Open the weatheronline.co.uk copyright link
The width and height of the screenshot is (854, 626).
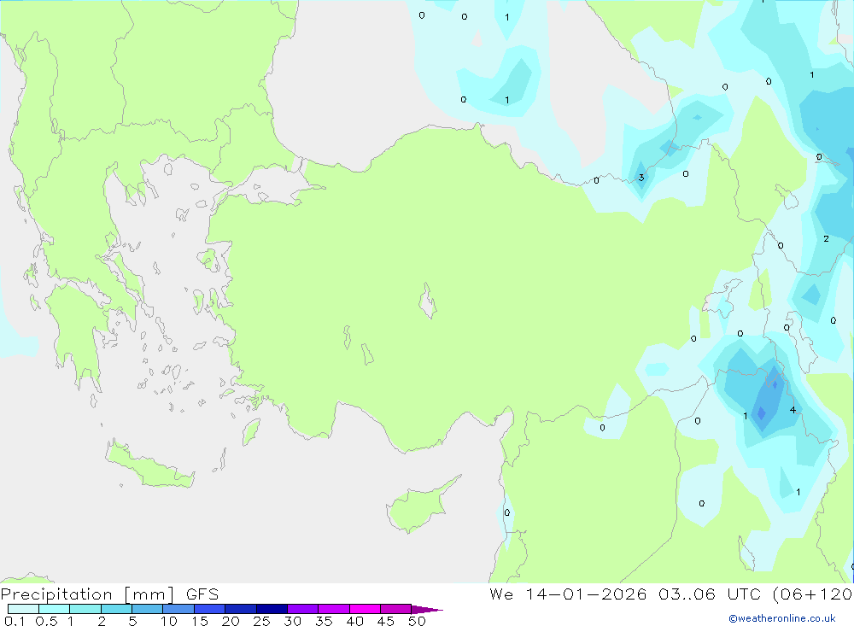coord(782,618)
